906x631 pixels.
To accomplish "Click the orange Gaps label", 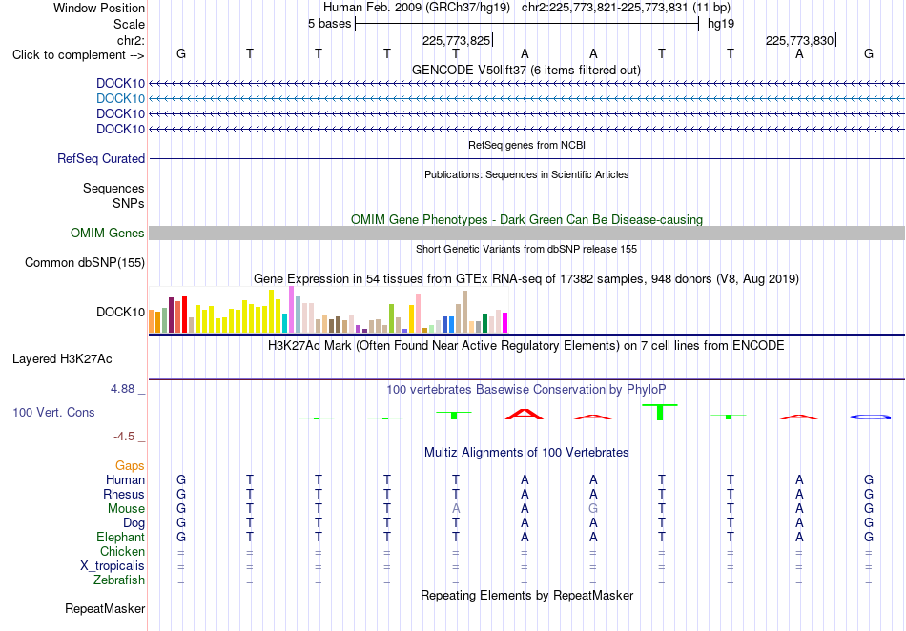I will [x=130, y=465].
